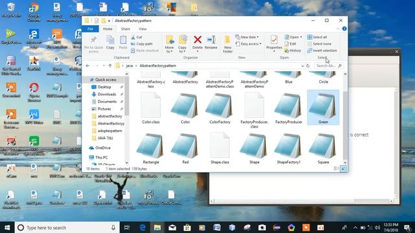Open Pictures in navigation pane
The width and height of the screenshot is (415, 233).
click(104, 109)
